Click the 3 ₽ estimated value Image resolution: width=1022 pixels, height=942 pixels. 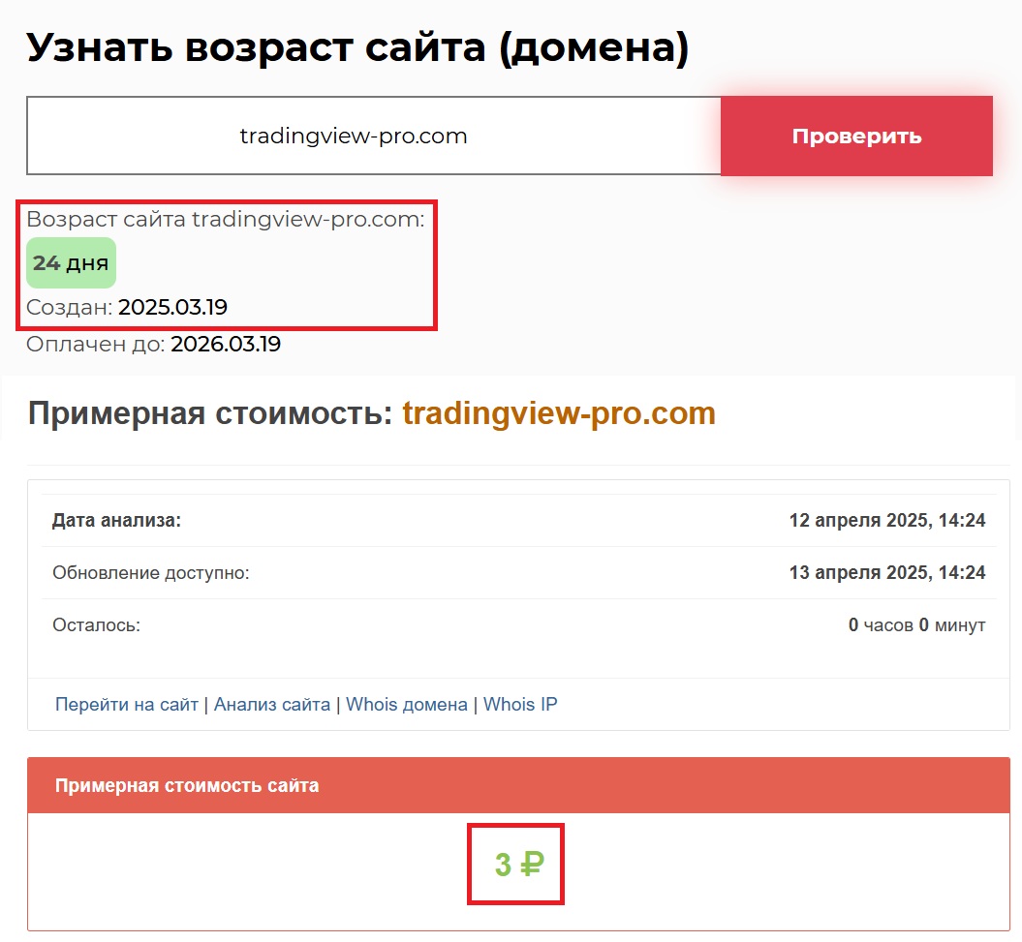point(518,864)
